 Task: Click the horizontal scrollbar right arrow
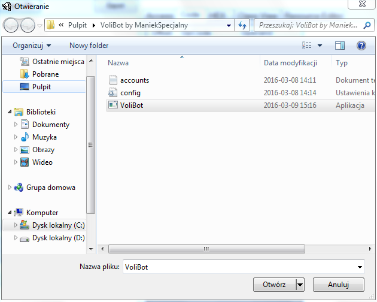pos(370,249)
